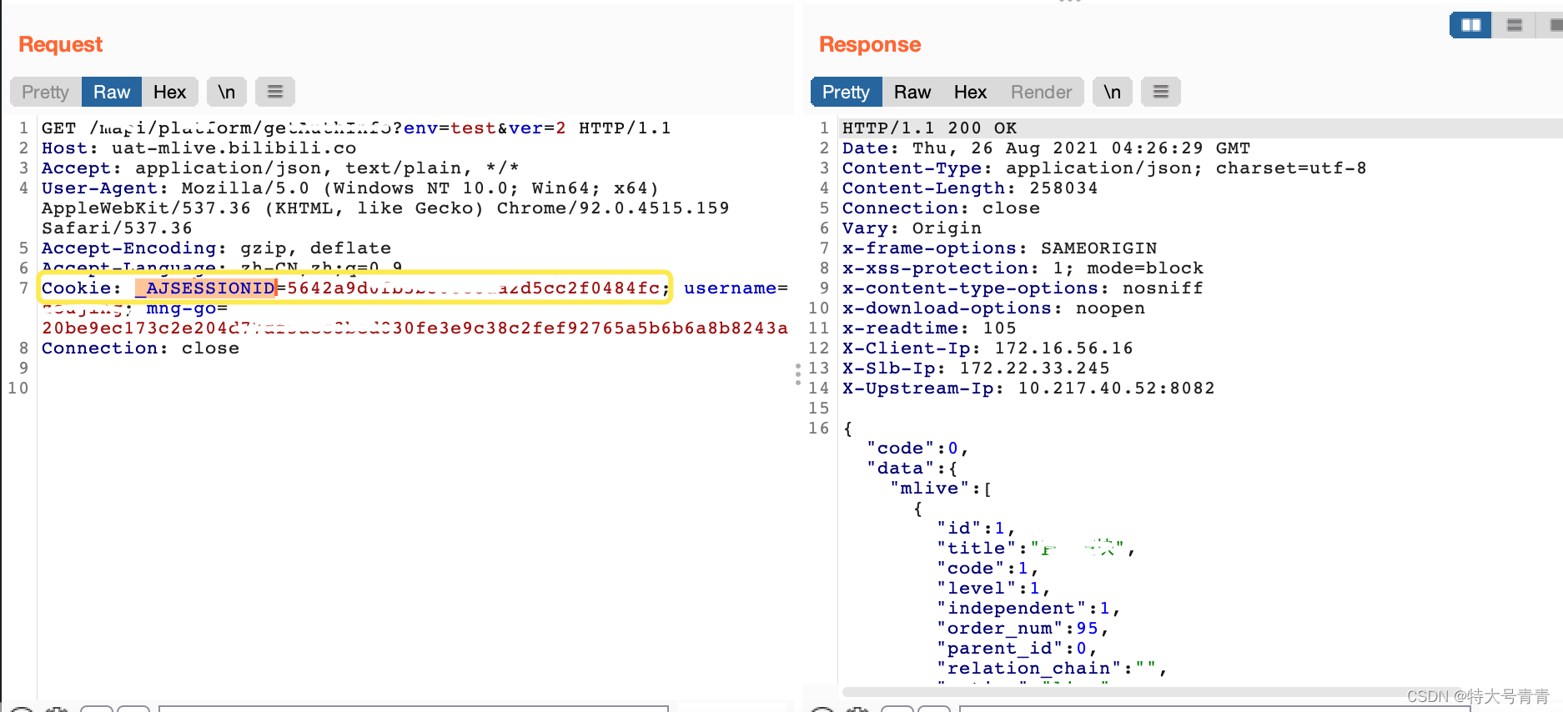Switch Response view to Render tab

coord(1041,92)
